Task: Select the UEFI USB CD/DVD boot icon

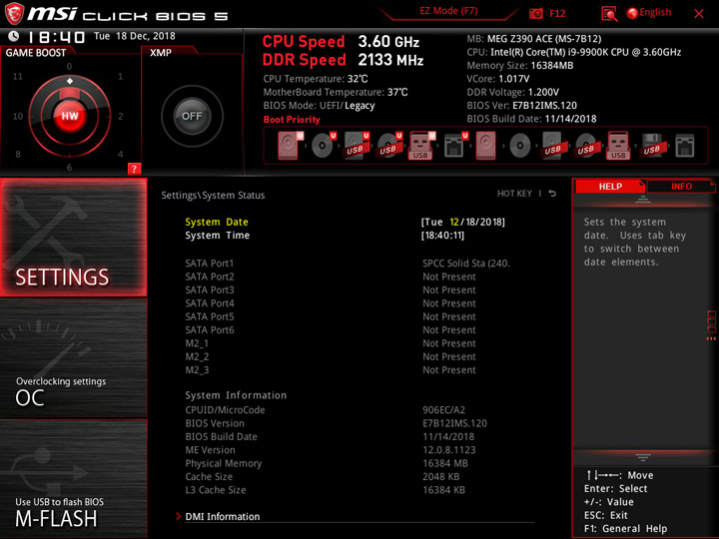Action: 389,146
